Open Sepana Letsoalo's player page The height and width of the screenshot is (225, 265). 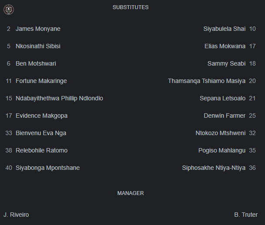coord(222,99)
